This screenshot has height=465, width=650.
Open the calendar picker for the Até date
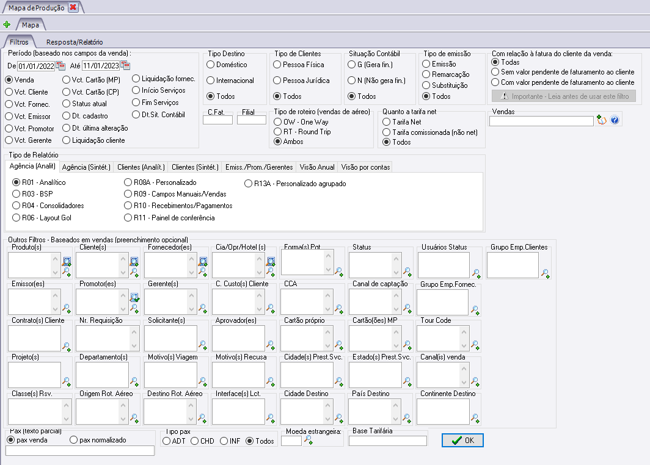[125, 66]
